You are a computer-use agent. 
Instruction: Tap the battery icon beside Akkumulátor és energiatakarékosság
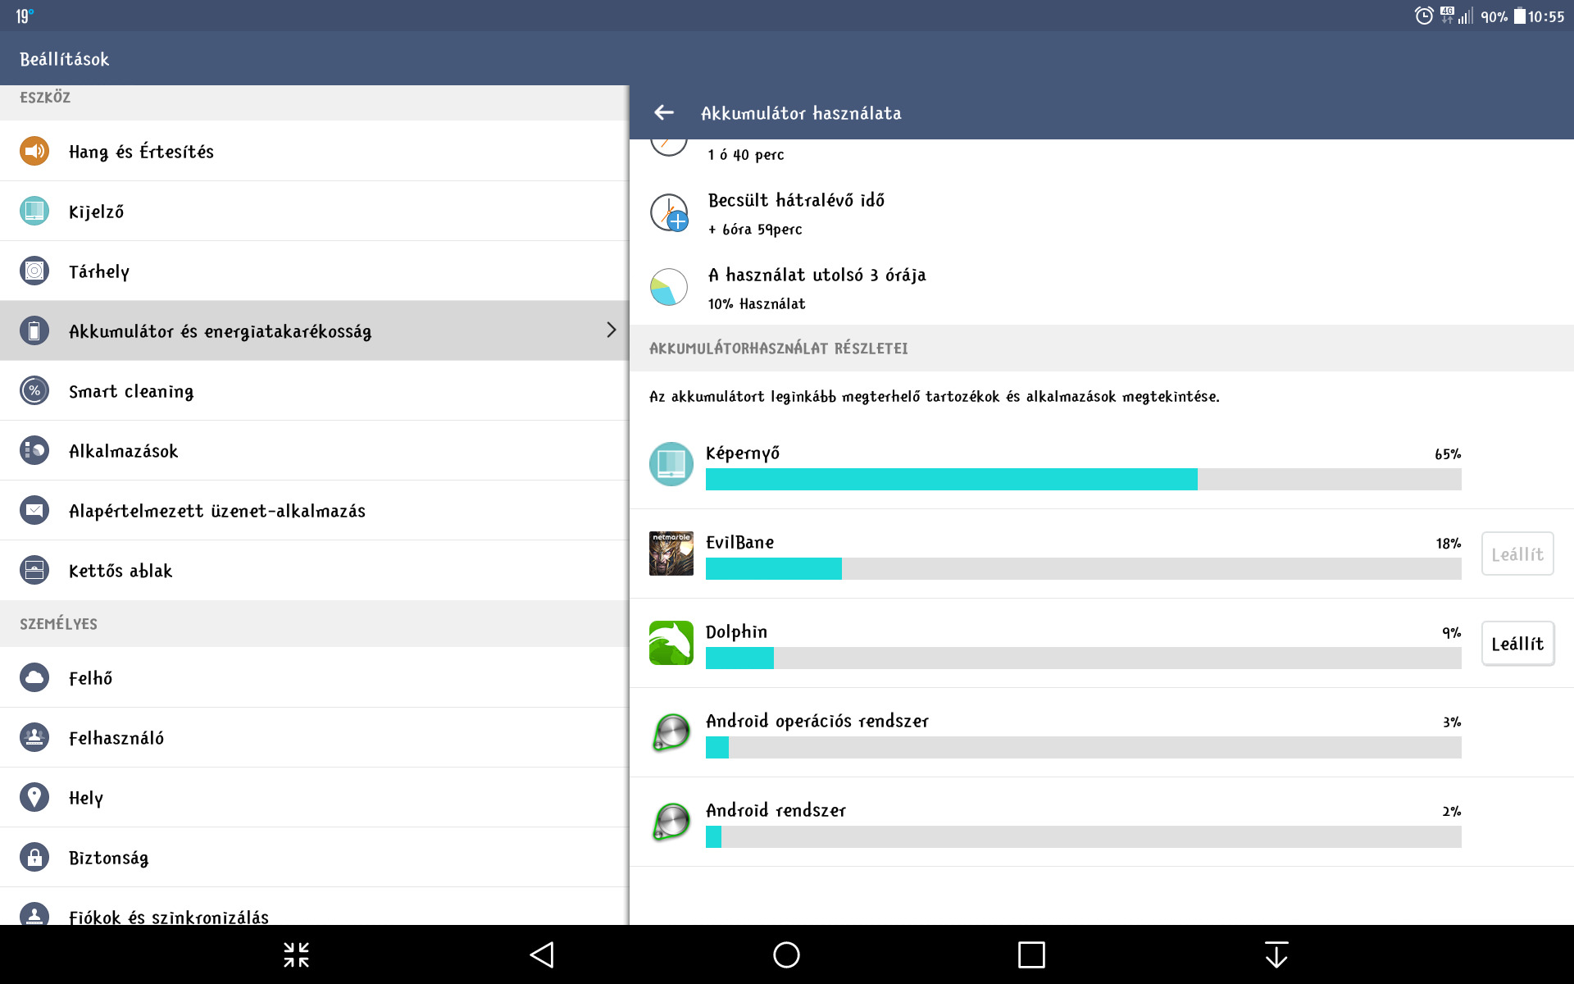coord(34,330)
